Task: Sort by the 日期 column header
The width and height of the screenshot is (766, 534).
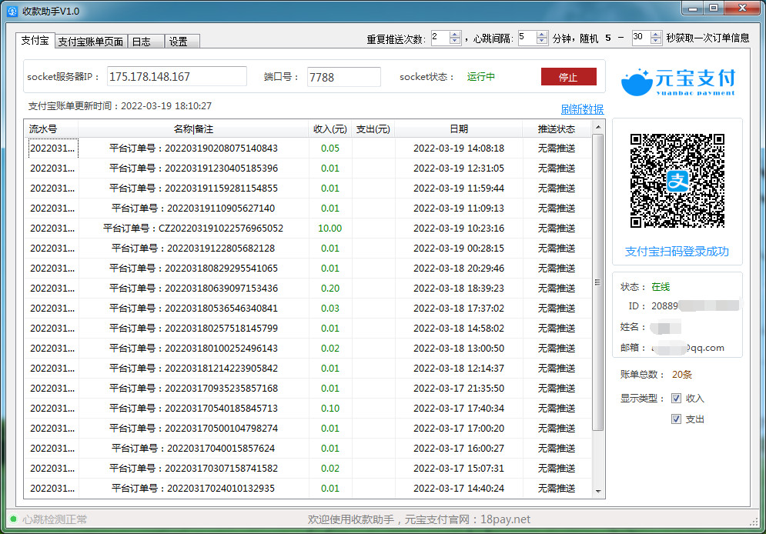Action: (x=458, y=128)
